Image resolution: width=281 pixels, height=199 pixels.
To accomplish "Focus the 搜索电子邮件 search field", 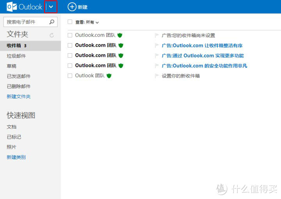I will click(30, 22).
